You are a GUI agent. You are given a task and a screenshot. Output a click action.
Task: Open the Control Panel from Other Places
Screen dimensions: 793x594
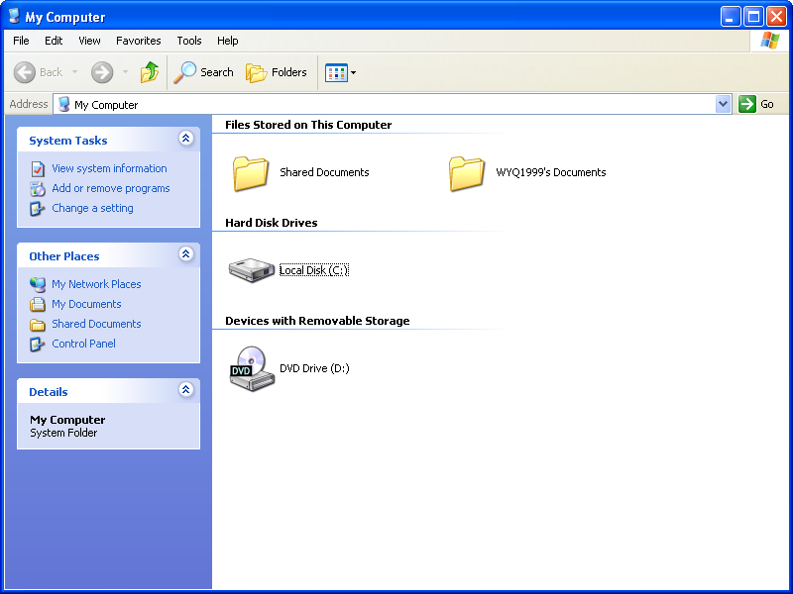point(83,344)
